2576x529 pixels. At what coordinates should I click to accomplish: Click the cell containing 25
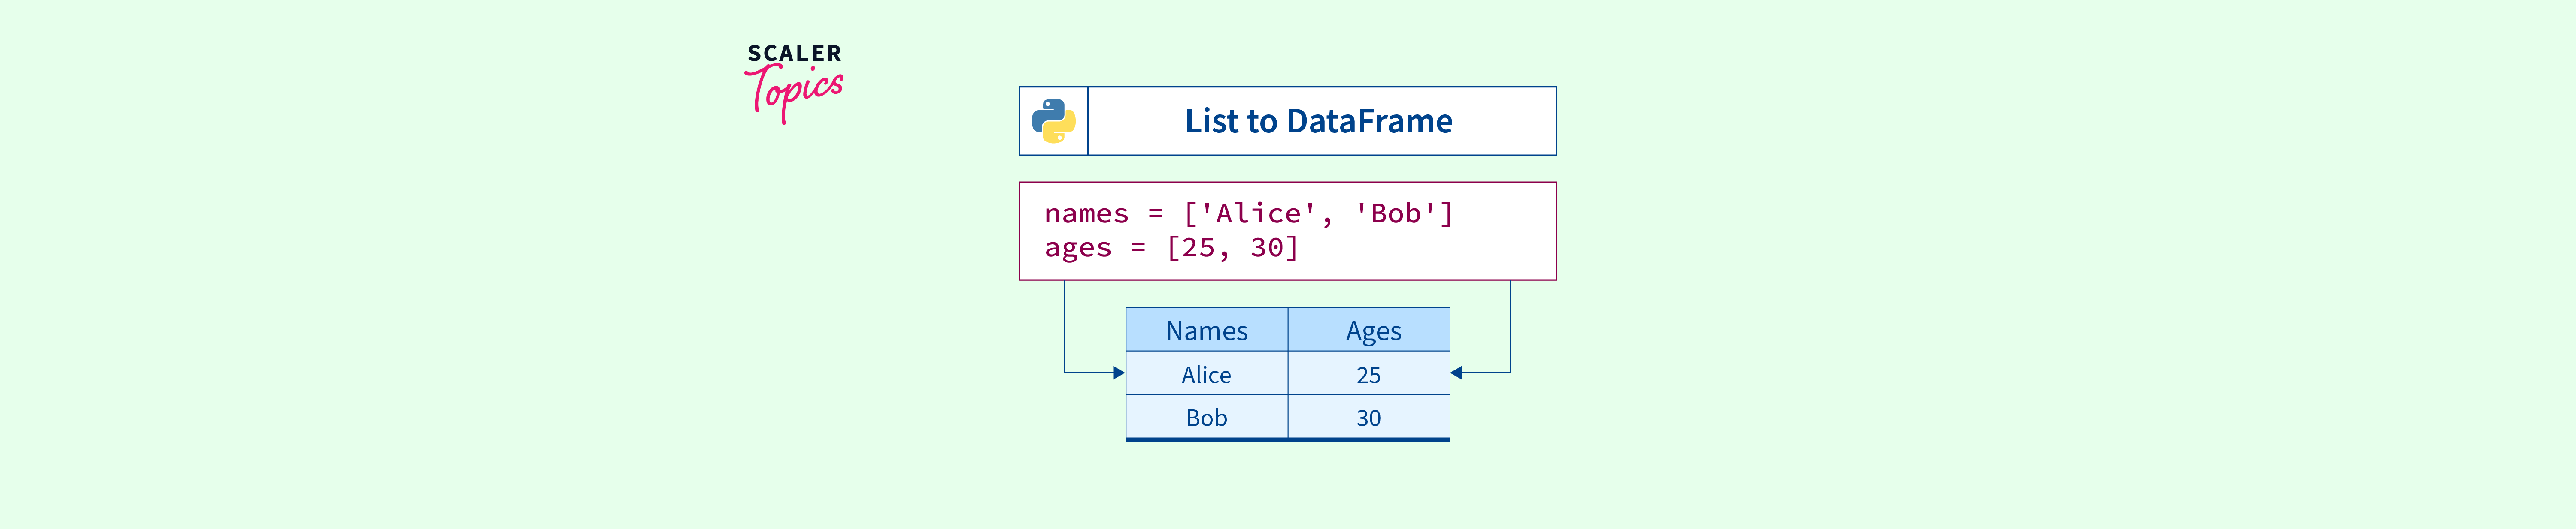pos(1368,374)
